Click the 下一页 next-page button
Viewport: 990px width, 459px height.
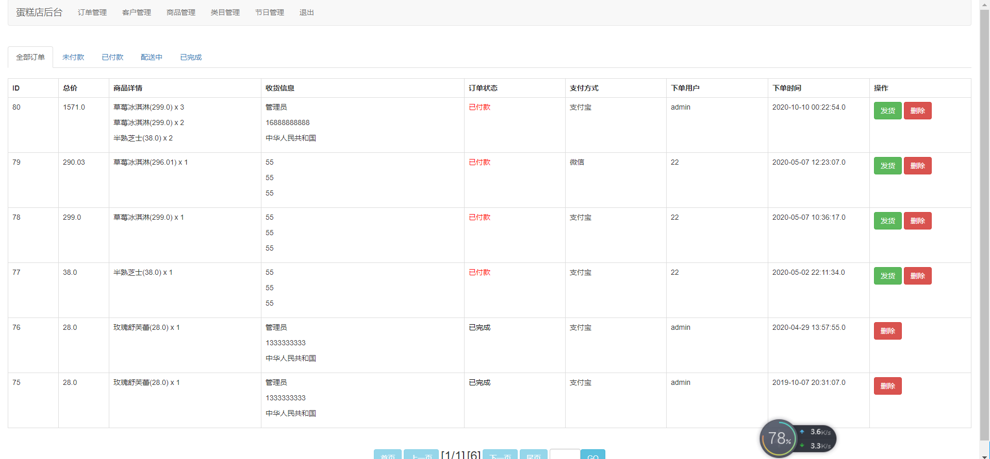pyautogui.click(x=500, y=454)
